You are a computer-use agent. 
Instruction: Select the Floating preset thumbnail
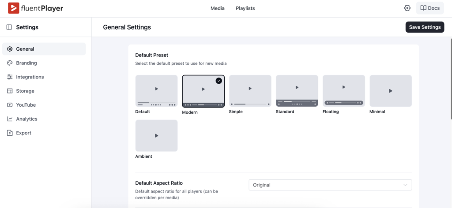pyautogui.click(x=344, y=91)
